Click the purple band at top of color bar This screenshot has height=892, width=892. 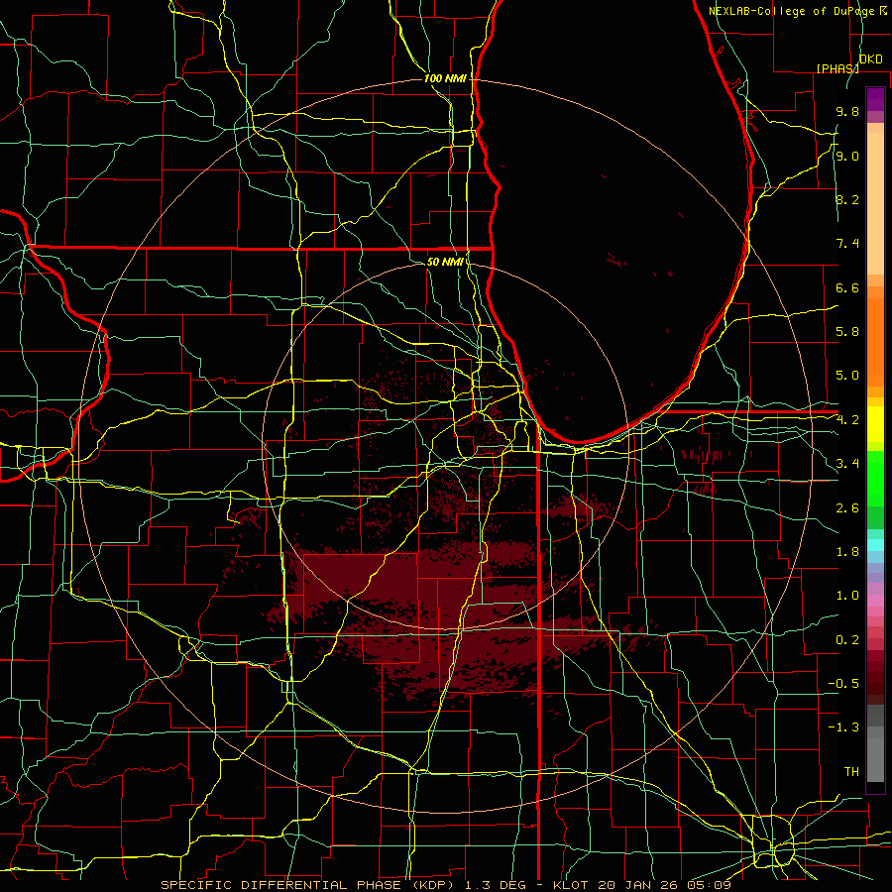(x=875, y=99)
